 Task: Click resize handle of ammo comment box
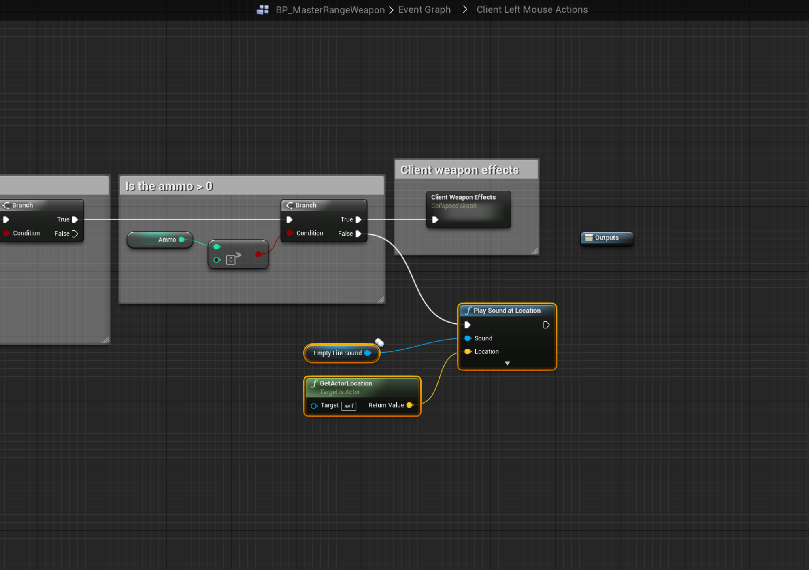coord(381,300)
